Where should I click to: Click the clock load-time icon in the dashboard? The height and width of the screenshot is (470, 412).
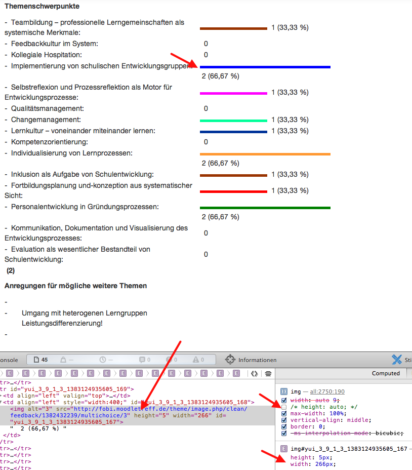103,360
